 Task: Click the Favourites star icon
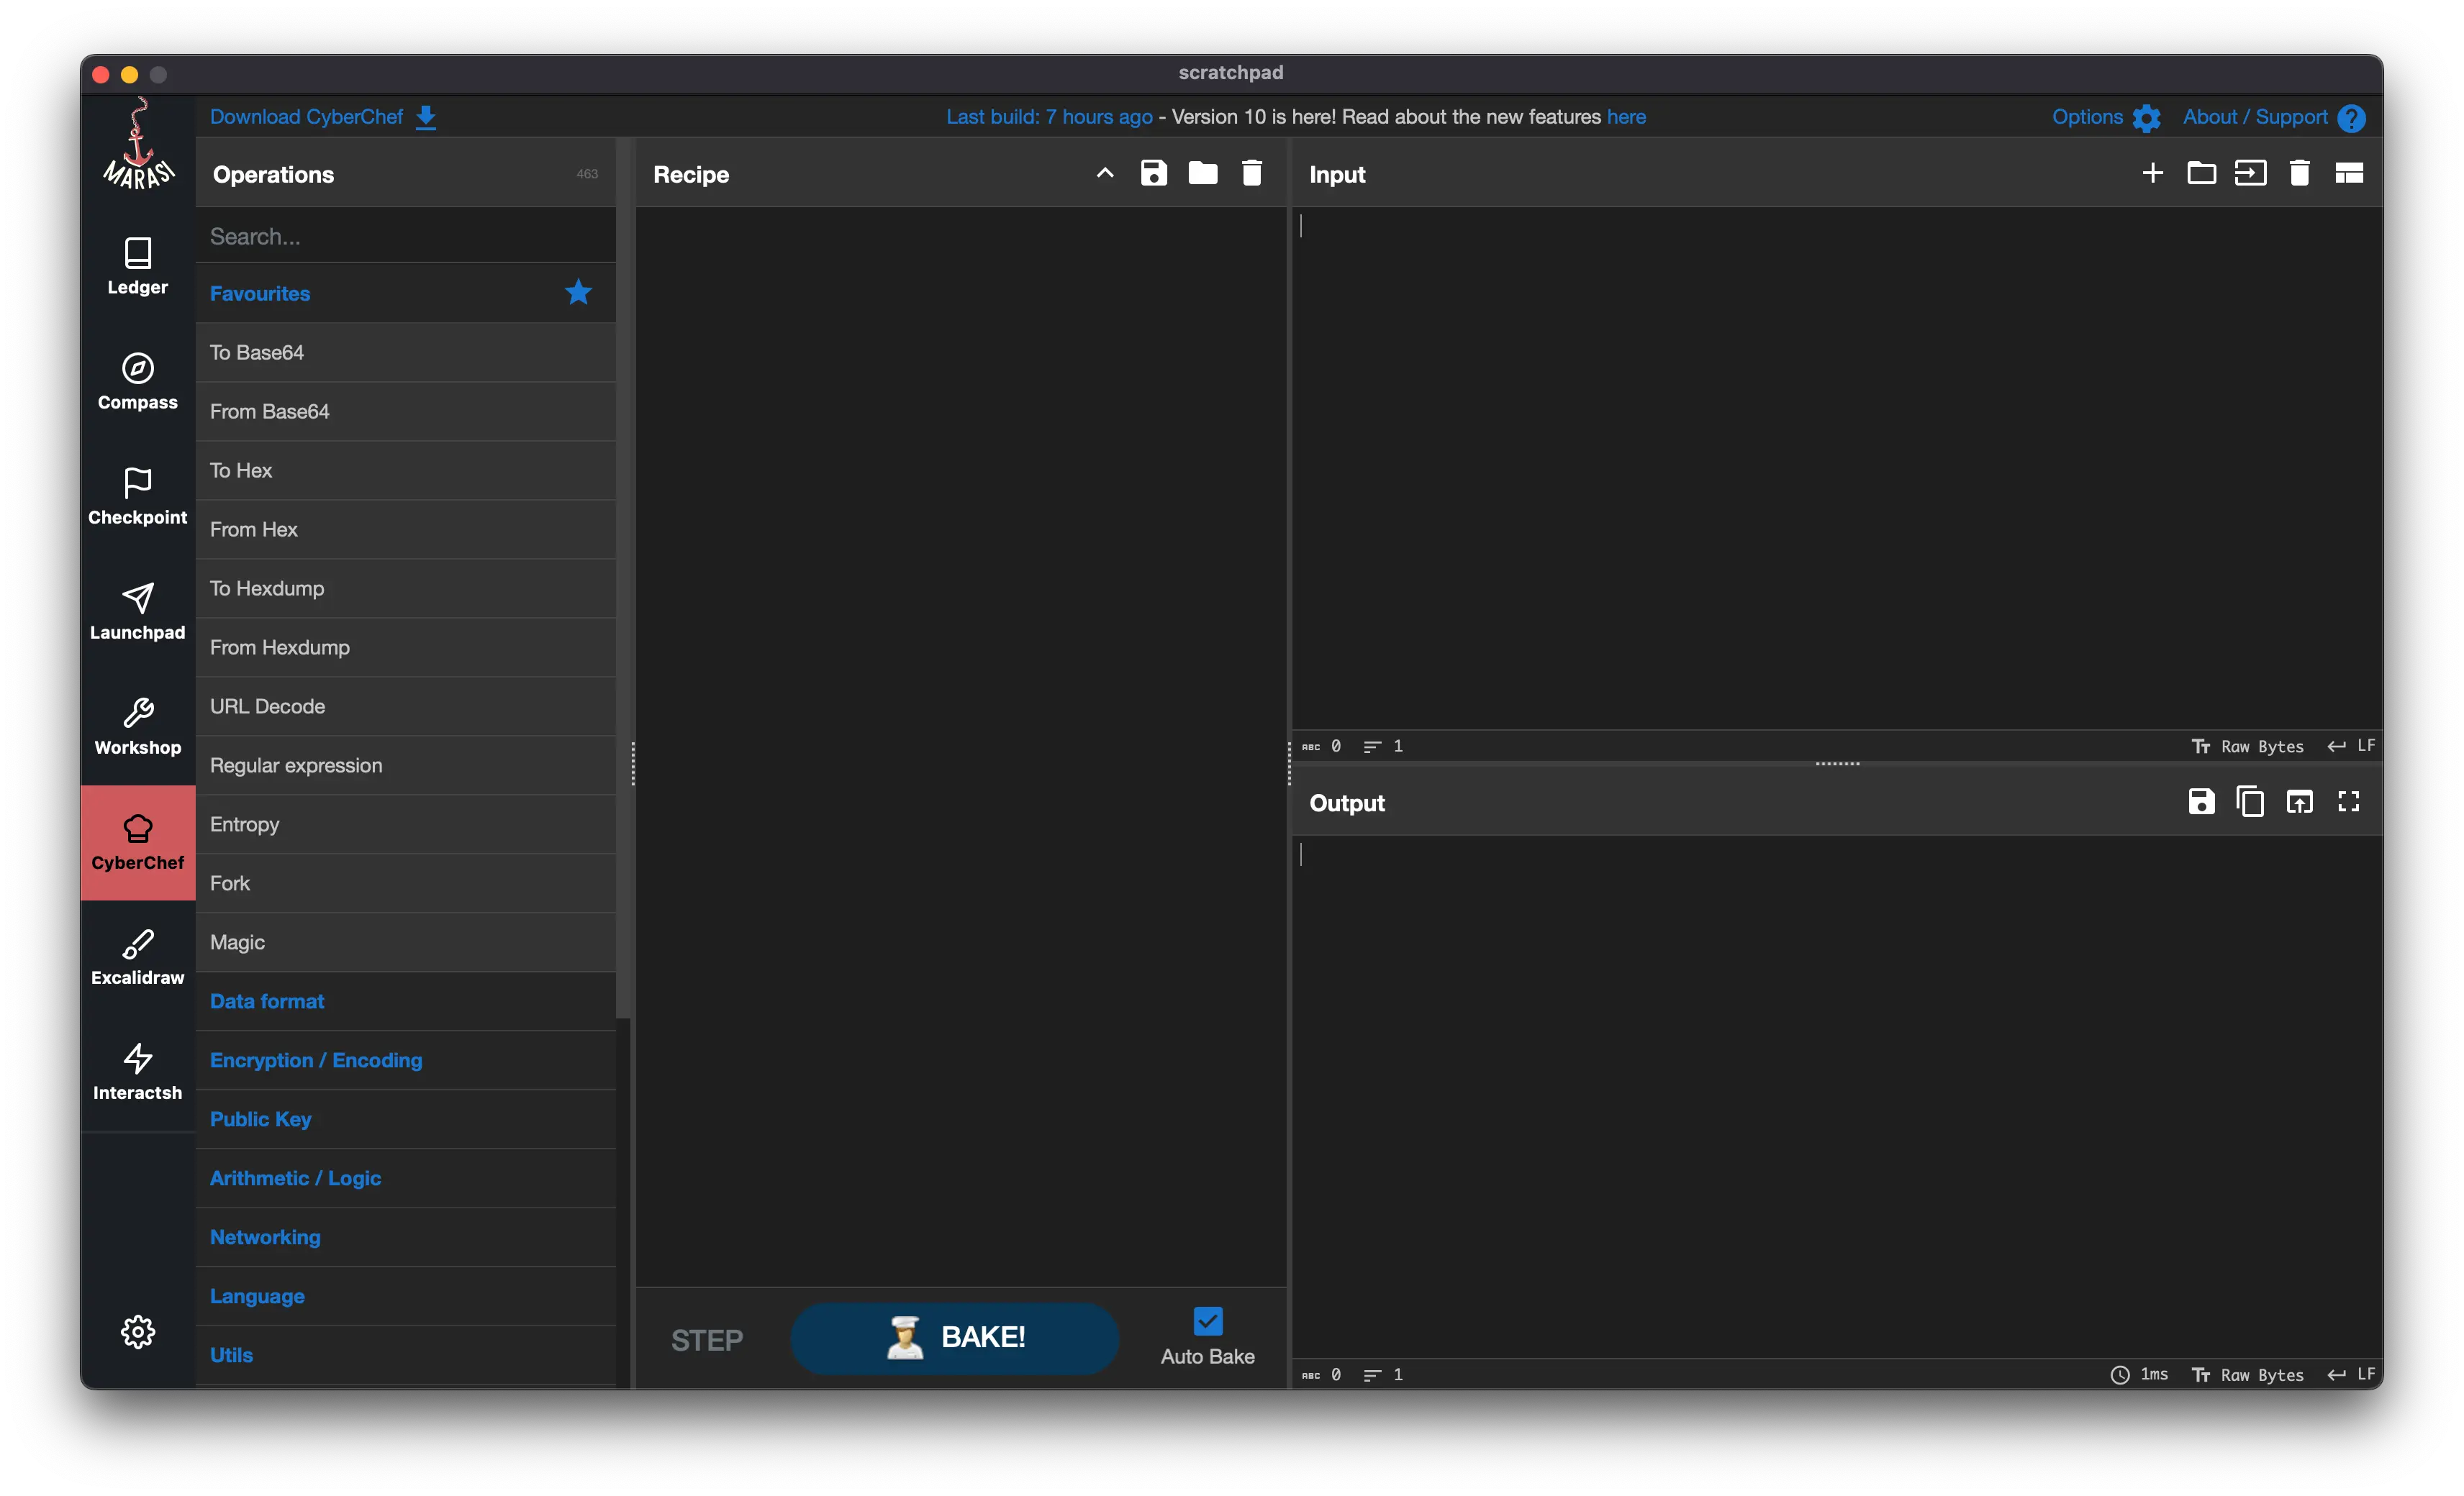point(578,292)
